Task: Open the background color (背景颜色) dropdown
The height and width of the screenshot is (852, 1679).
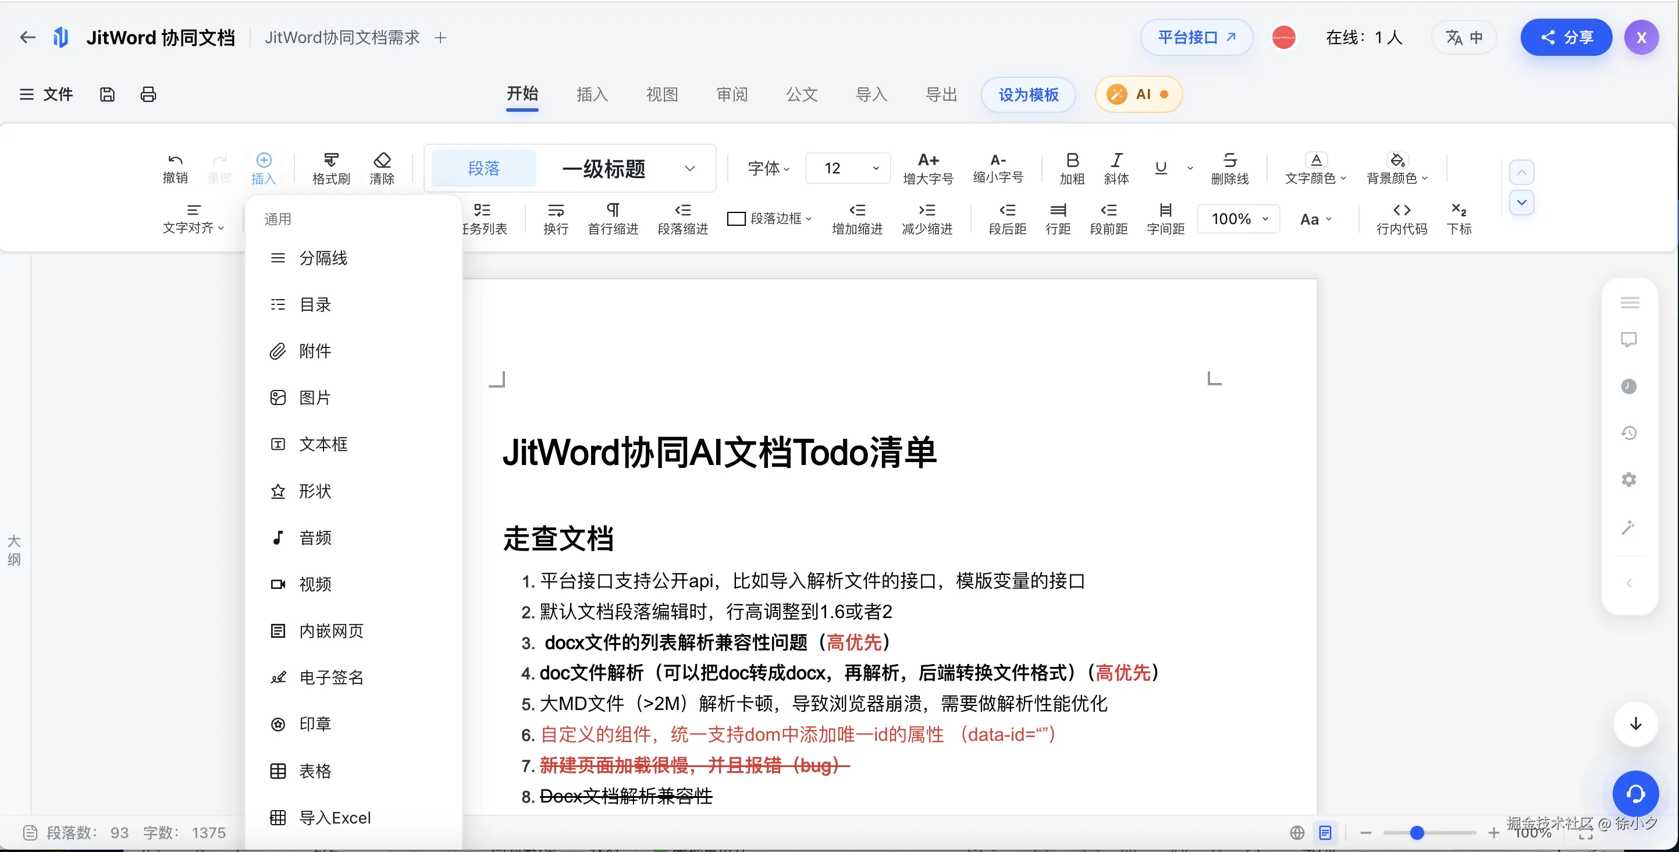Action: (x=1397, y=168)
